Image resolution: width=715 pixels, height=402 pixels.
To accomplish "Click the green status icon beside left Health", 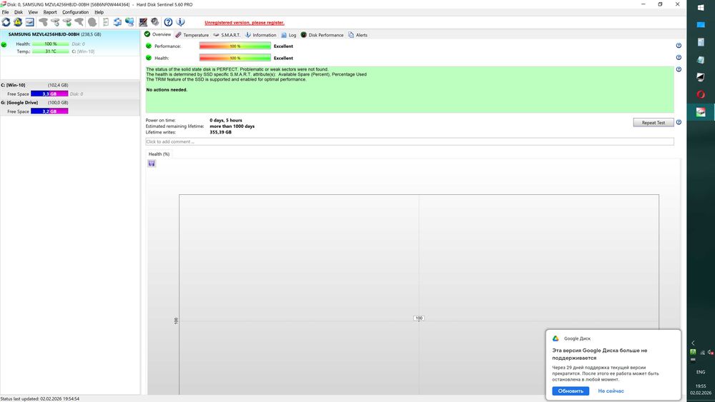I will 4,44.
